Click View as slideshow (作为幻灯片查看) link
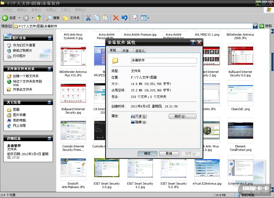The image size is (274, 198). tap(24, 45)
